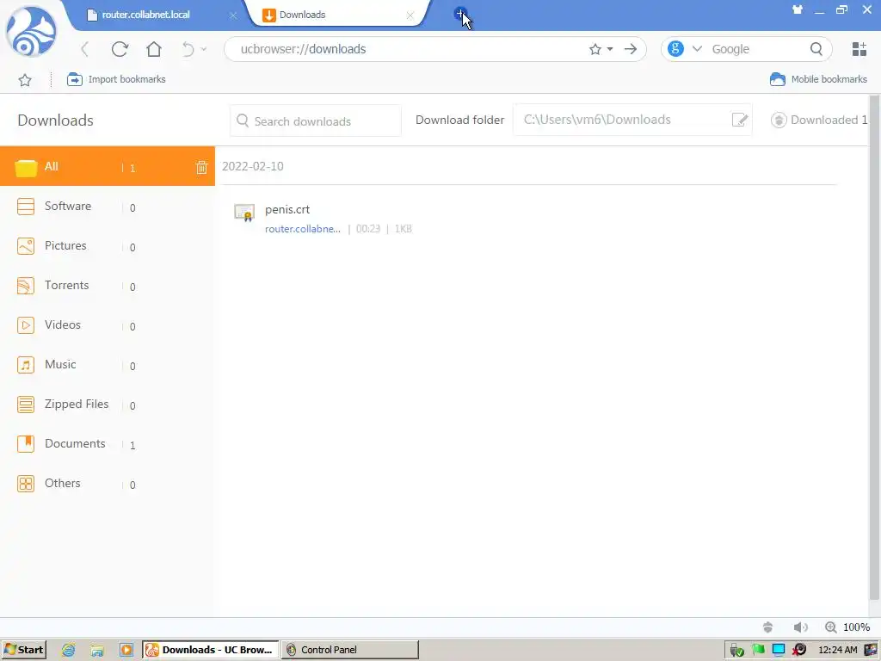
Task: Click Import bookmarks
Action: 116,79
